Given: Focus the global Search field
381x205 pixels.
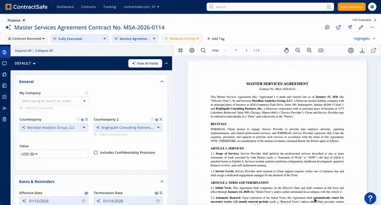Looking at the screenshot, I should click(x=270, y=7).
